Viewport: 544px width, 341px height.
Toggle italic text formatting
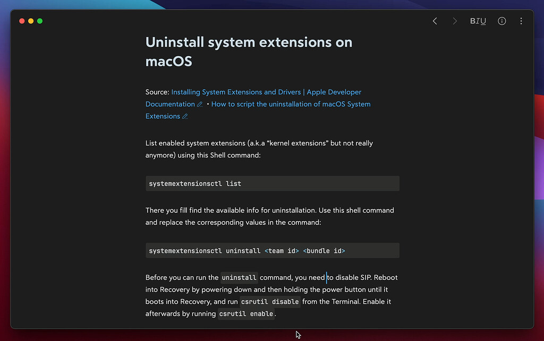coord(478,21)
